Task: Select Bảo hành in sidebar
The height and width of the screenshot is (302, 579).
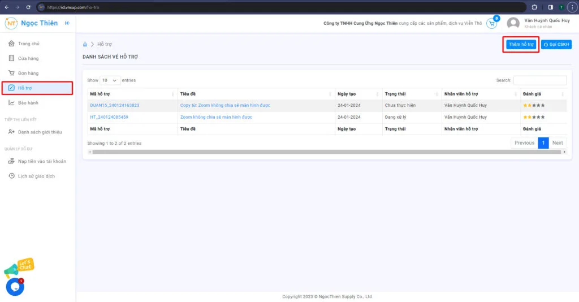Action: (28, 103)
